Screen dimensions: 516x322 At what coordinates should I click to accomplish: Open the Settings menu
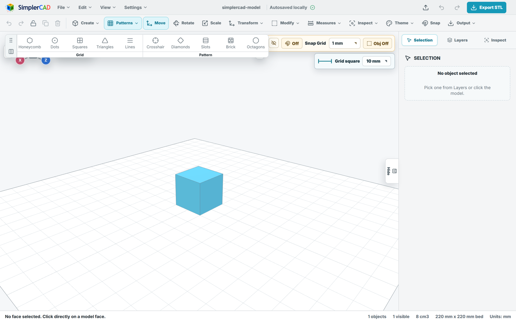[x=135, y=7]
